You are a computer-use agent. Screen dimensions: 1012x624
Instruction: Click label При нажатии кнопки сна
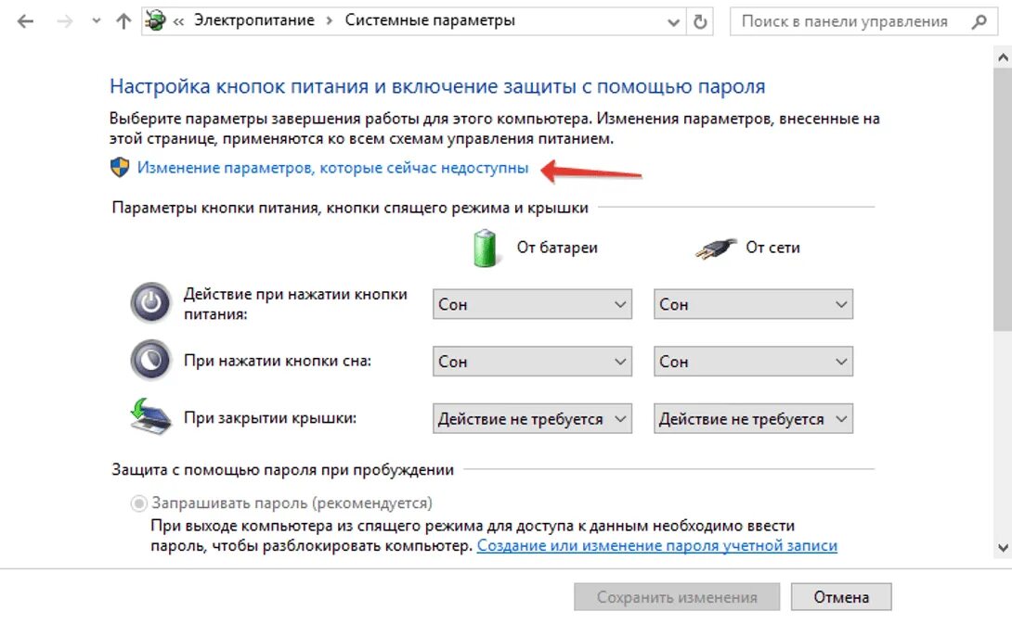278,361
